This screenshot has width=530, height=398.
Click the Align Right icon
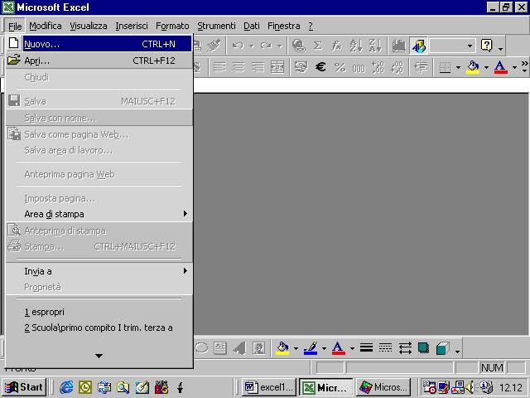(258, 67)
